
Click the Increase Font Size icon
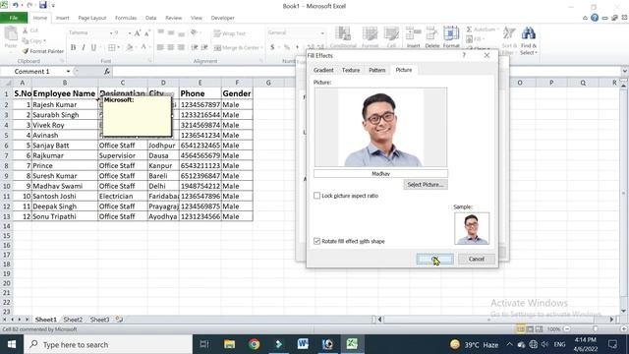138,32
